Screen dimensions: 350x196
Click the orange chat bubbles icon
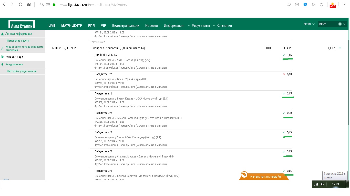[244, 175]
